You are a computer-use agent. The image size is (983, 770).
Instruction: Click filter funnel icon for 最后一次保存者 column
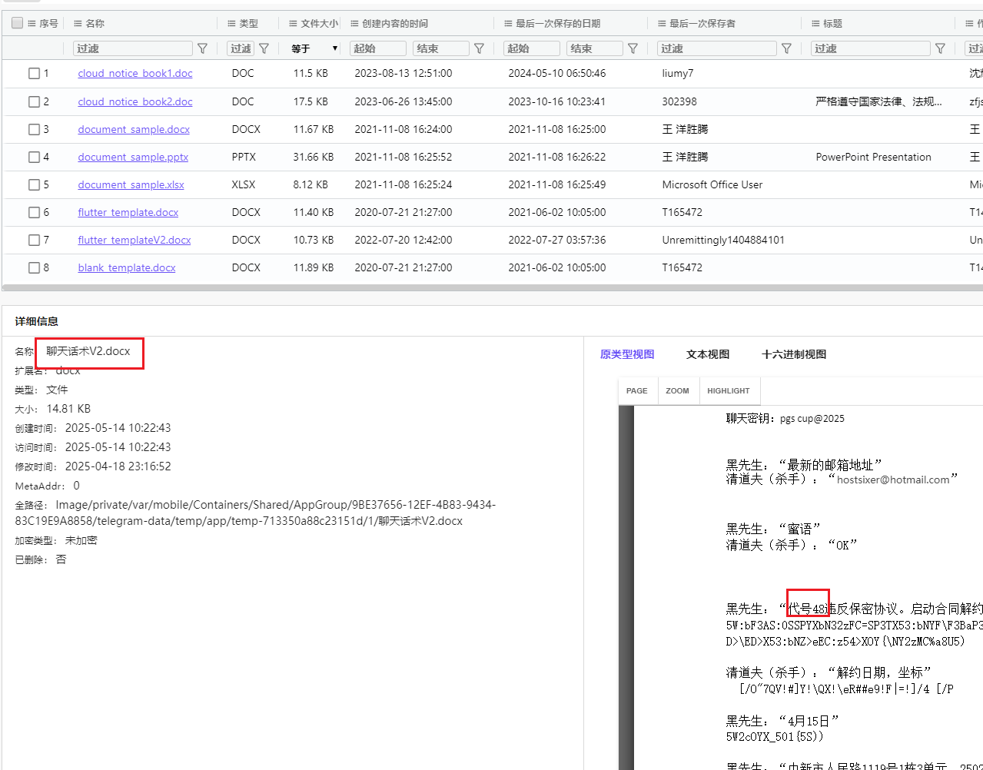[786, 48]
